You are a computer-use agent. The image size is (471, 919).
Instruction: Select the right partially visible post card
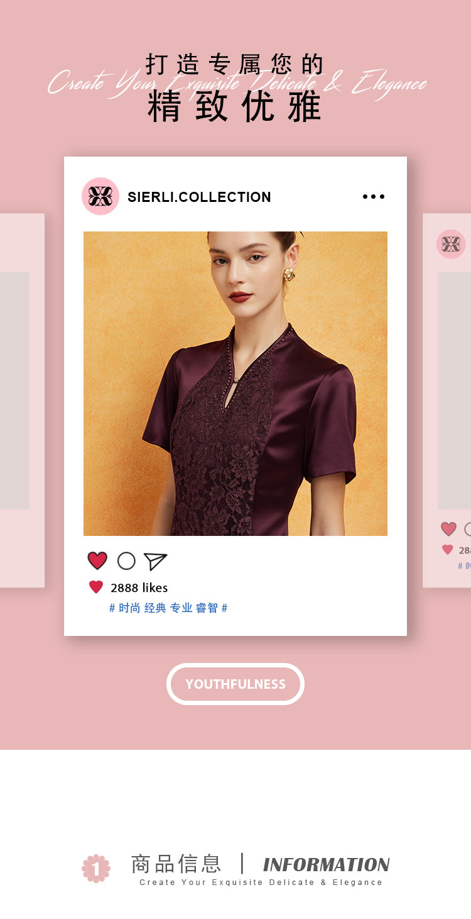click(447, 400)
